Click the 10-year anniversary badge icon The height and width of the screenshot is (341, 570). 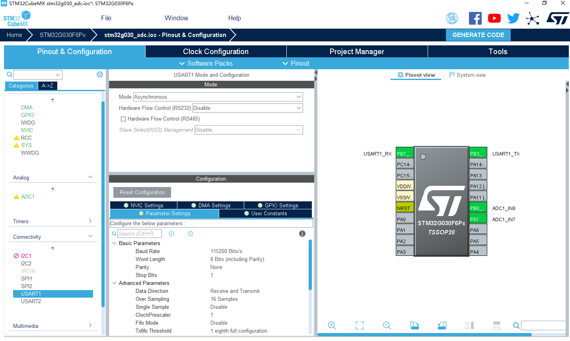pyautogui.click(x=452, y=18)
